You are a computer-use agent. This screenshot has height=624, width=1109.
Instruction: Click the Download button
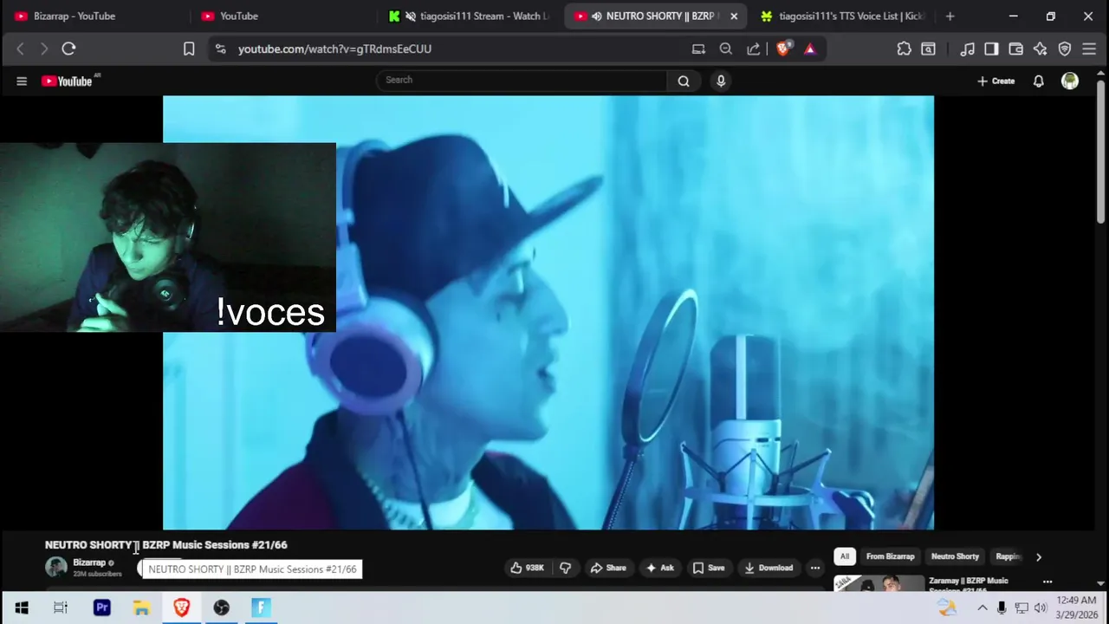[769, 568]
